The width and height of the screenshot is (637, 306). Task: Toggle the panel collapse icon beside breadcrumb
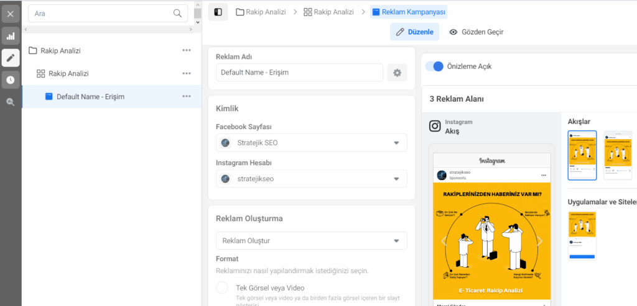218,12
